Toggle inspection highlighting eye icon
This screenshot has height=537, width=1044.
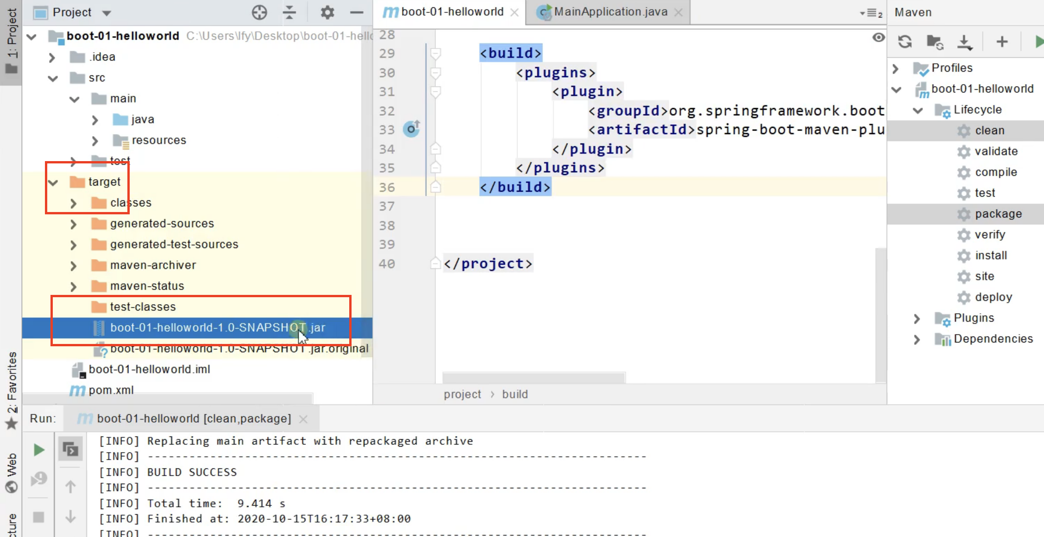(879, 37)
